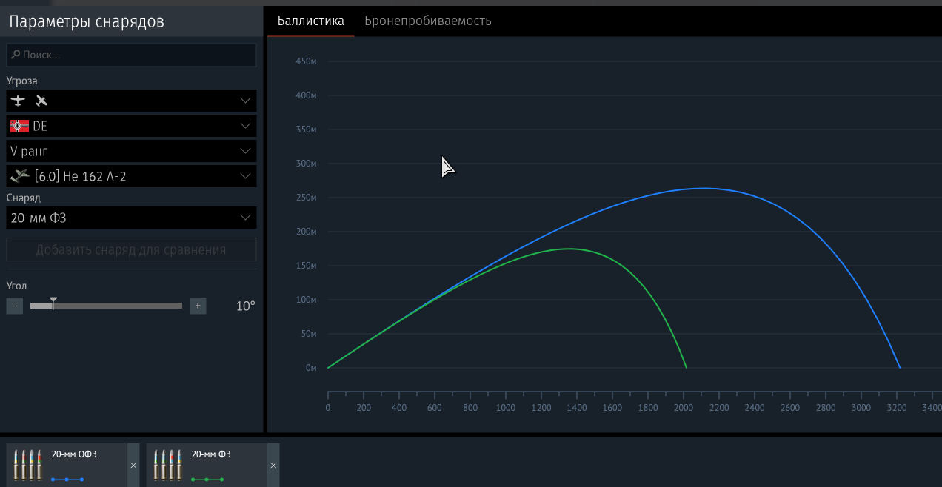Switch to the Бронепробиваемость tab
The image size is (942, 487).
click(x=427, y=21)
